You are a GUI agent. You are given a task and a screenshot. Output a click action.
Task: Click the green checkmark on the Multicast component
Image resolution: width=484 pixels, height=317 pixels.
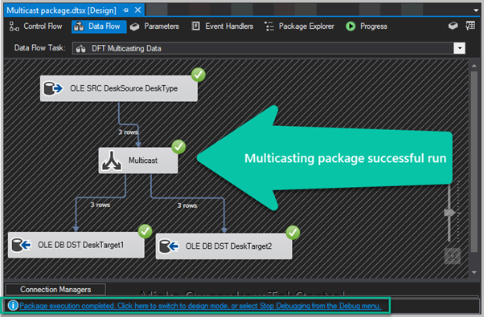[178, 147]
